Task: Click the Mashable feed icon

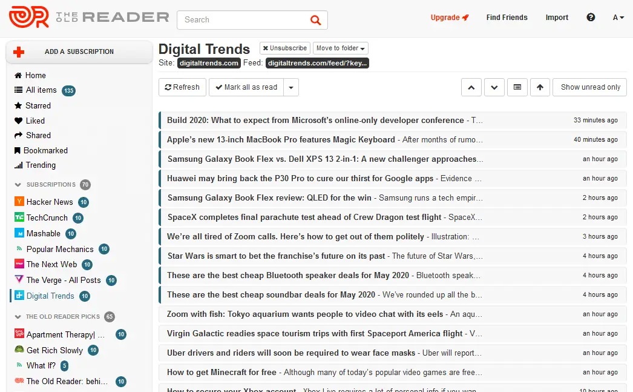Action: [x=19, y=233]
